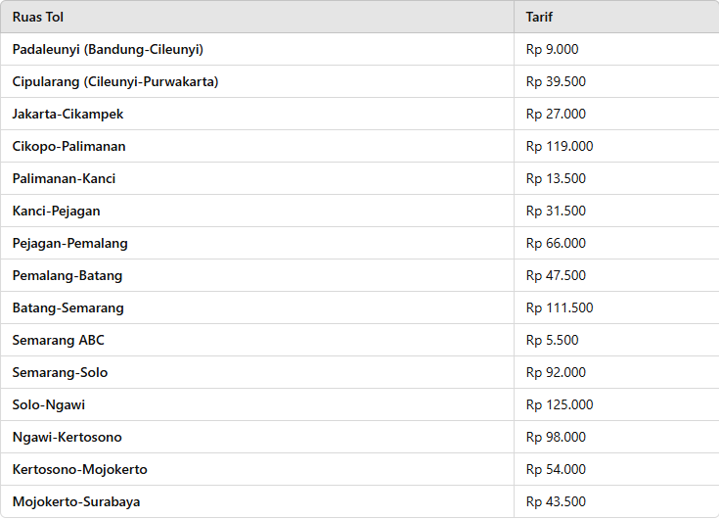Image resolution: width=719 pixels, height=519 pixels.
Task: Select the 'Rp 31.500' tariff cell
Action: point(616,211)
